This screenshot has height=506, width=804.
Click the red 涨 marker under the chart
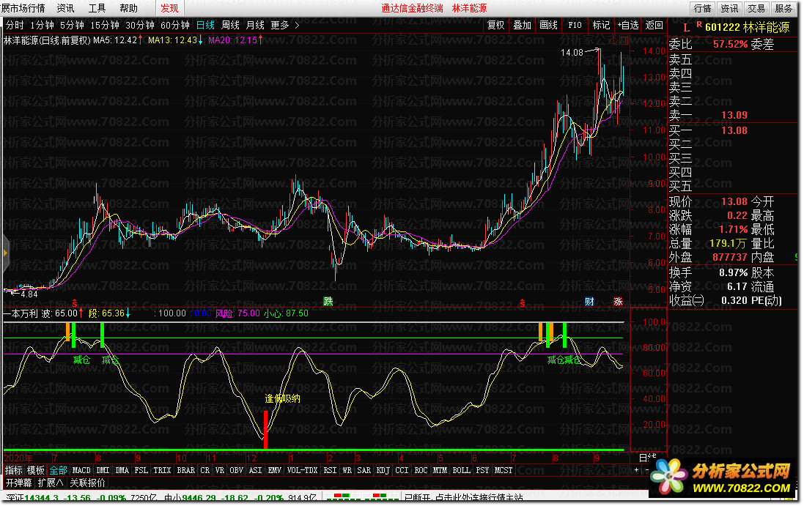click(x=619, y=301)
